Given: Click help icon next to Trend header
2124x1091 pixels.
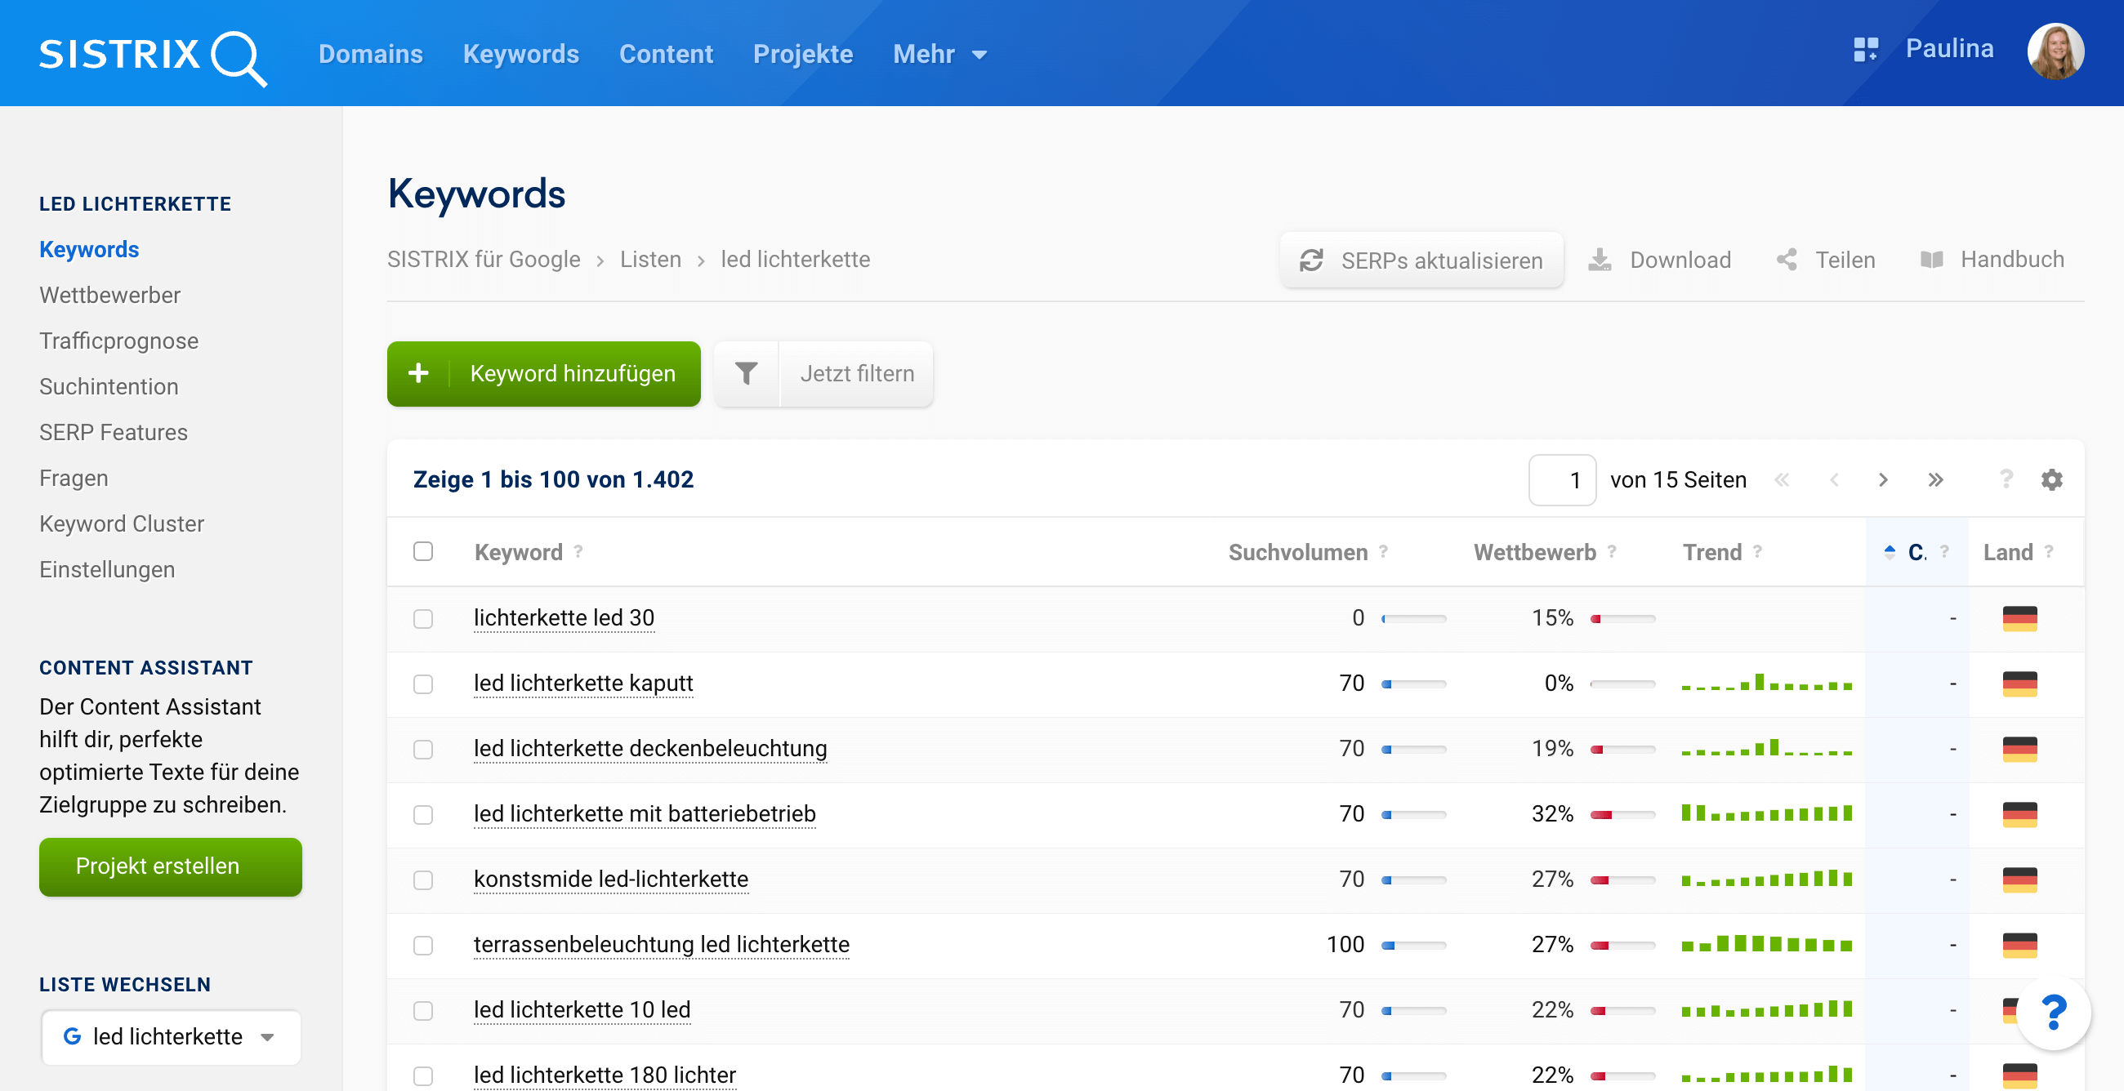Looking at the screenshot, I should 1757,551.
